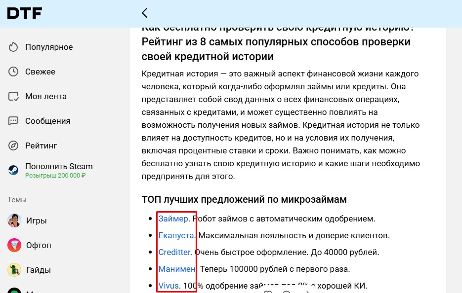The height and width of the screenshot is (293, 462).
Task: Open the Займер link
Action: [x=173, y=219]
